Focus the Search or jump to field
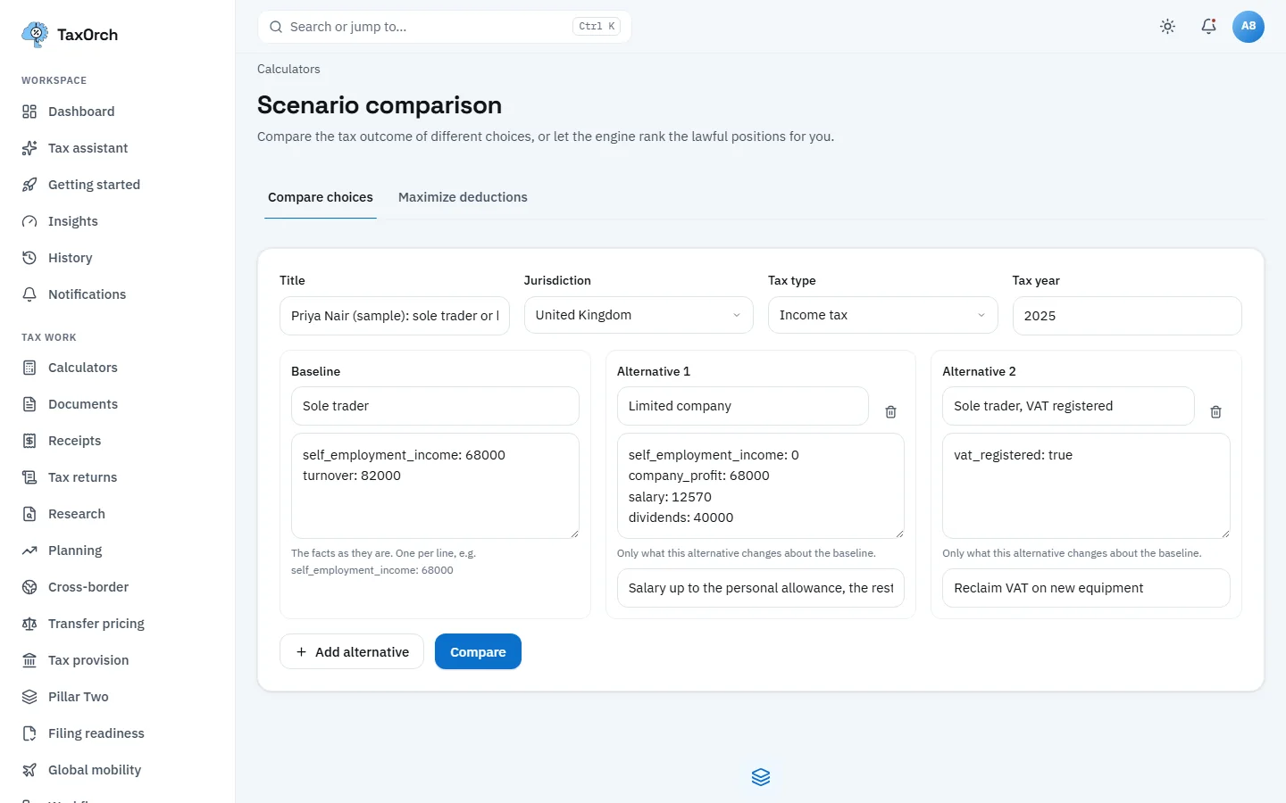The image size is (1286, 803). [445, 27]
